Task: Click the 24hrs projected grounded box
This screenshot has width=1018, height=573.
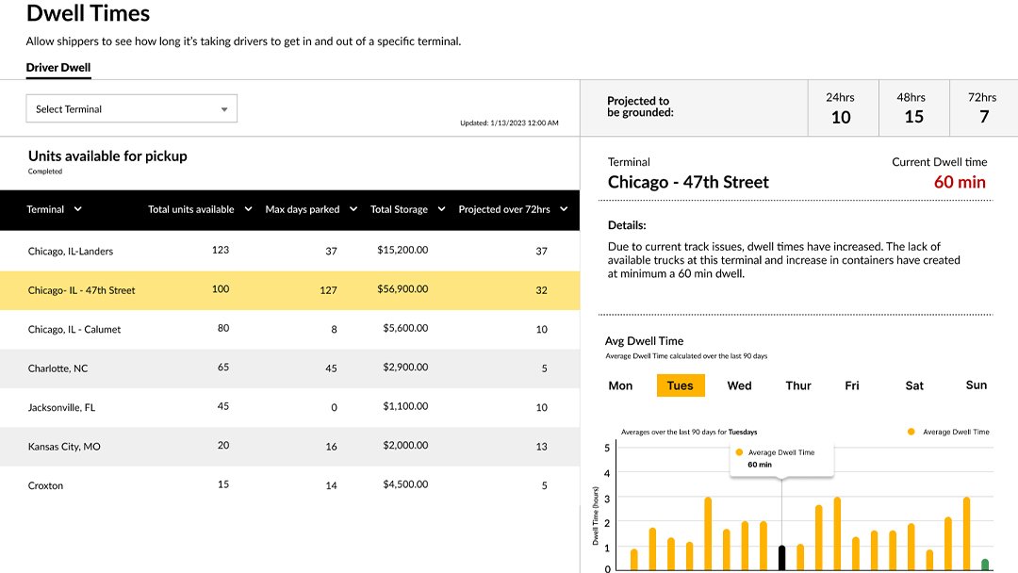Action: [841, 108]
